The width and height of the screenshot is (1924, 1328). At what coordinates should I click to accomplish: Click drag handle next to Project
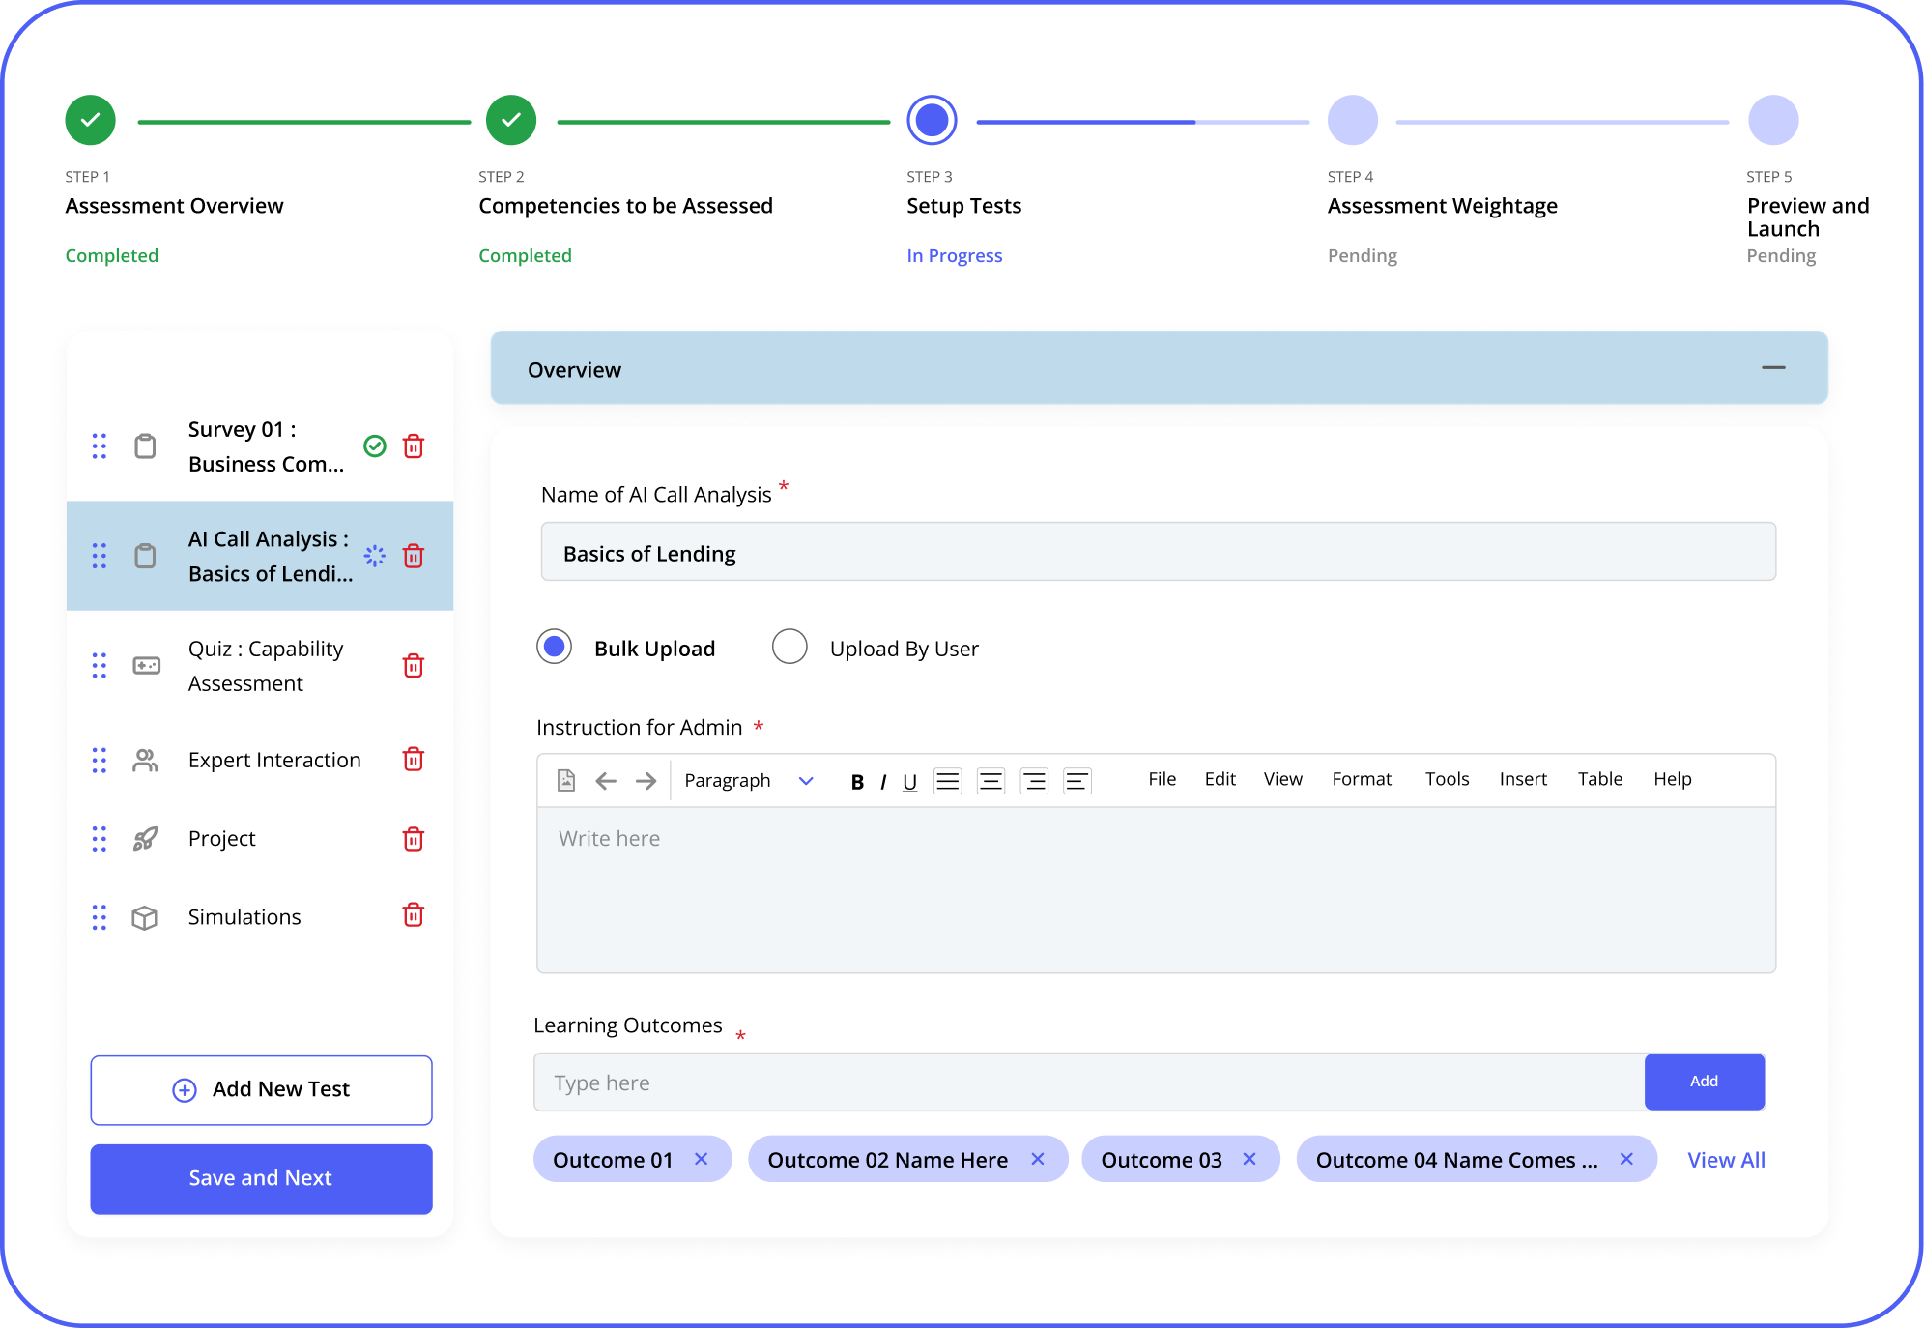point(100,838)
